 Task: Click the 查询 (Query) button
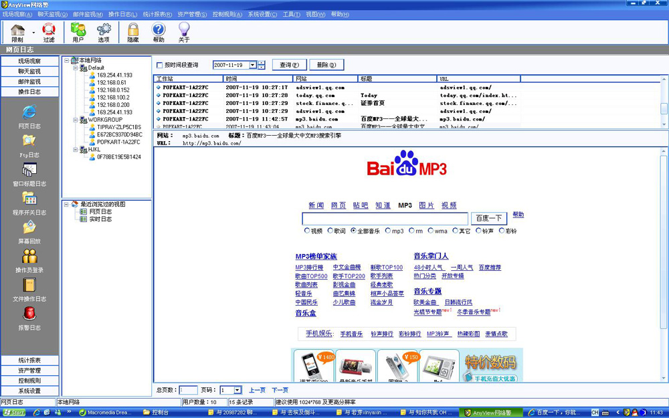pos(290,65)
